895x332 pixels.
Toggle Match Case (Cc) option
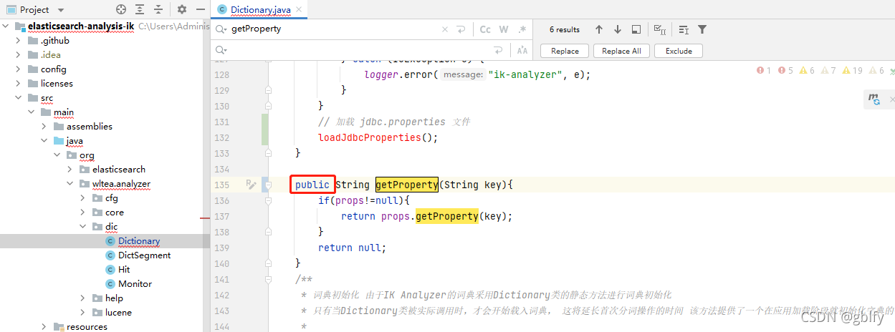pos(485,29)
